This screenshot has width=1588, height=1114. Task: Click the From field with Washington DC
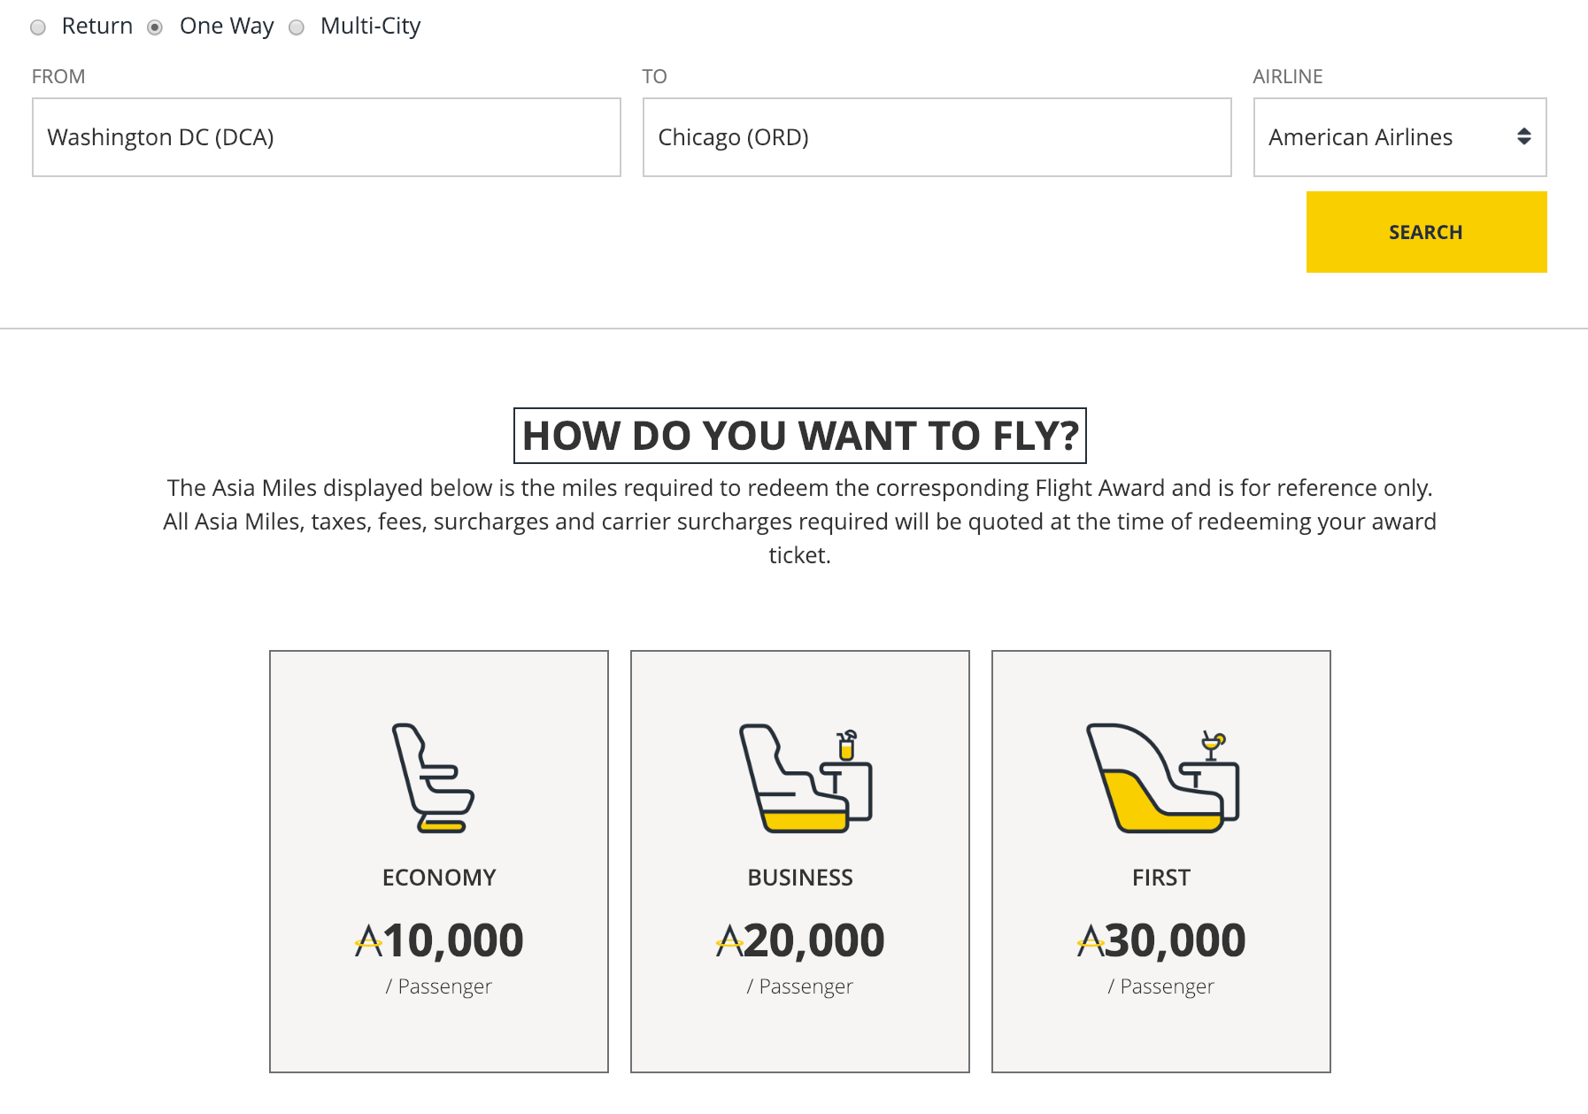(326, 137)
